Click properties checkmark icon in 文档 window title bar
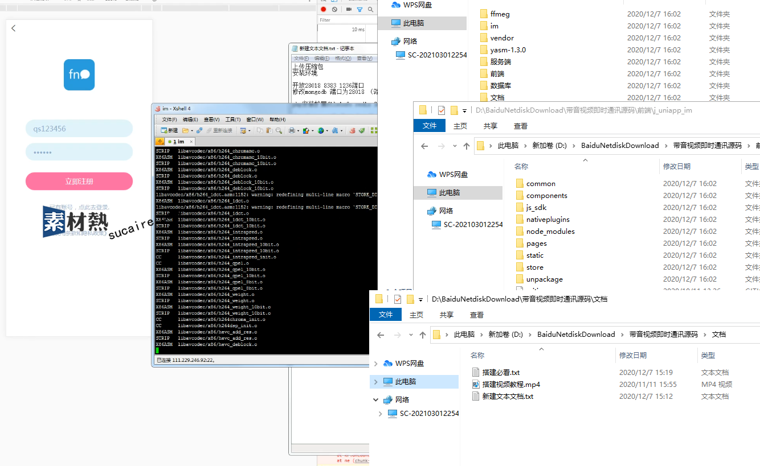760x466 pixels. [x=398, y=299]
